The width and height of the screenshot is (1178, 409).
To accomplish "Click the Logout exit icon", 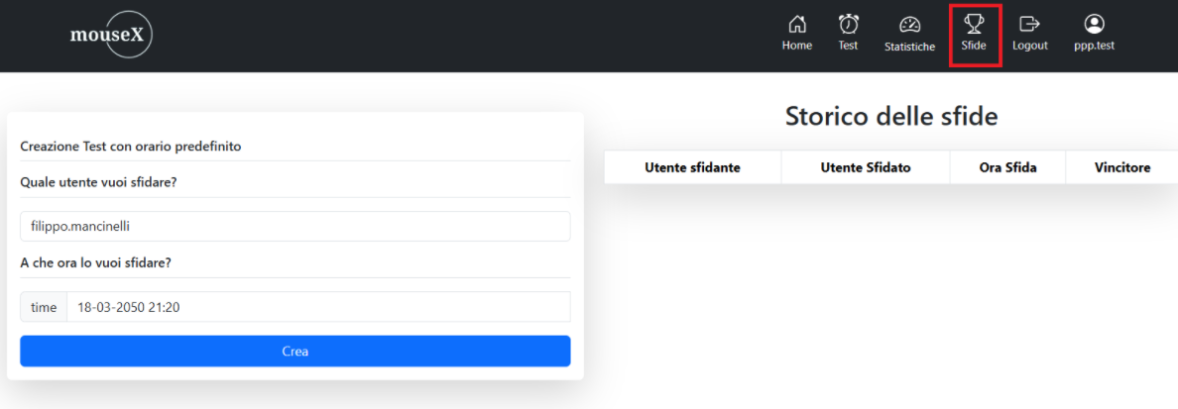I will click(x=1029, y=24).
